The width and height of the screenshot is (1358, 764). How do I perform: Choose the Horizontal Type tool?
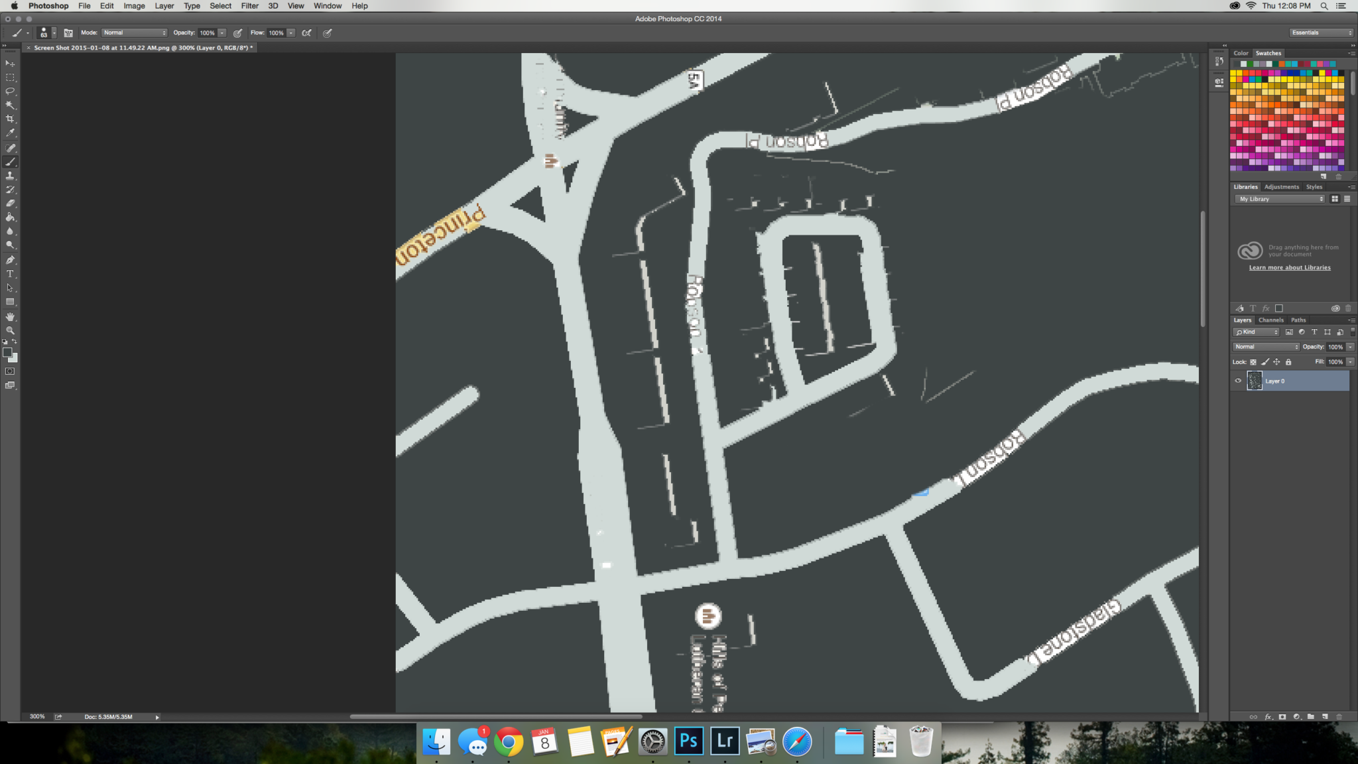click(x=10, y=274)
